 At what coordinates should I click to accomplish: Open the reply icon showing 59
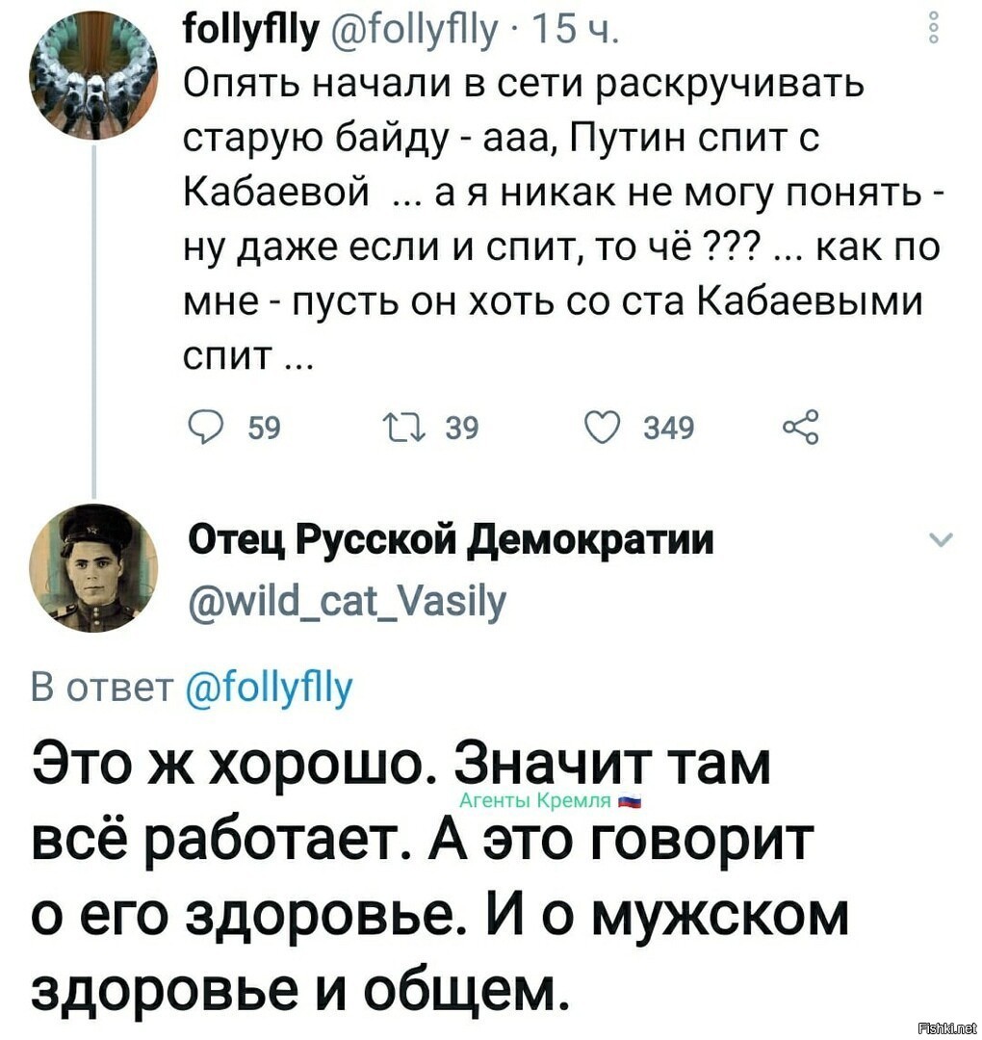[206, 428]
